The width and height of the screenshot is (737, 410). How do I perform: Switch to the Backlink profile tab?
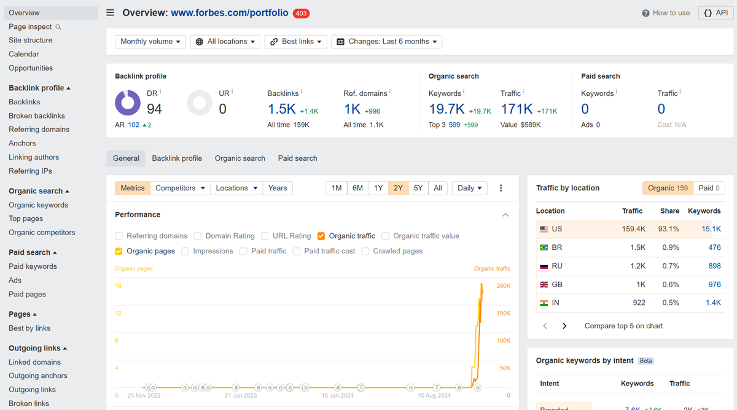177,158
